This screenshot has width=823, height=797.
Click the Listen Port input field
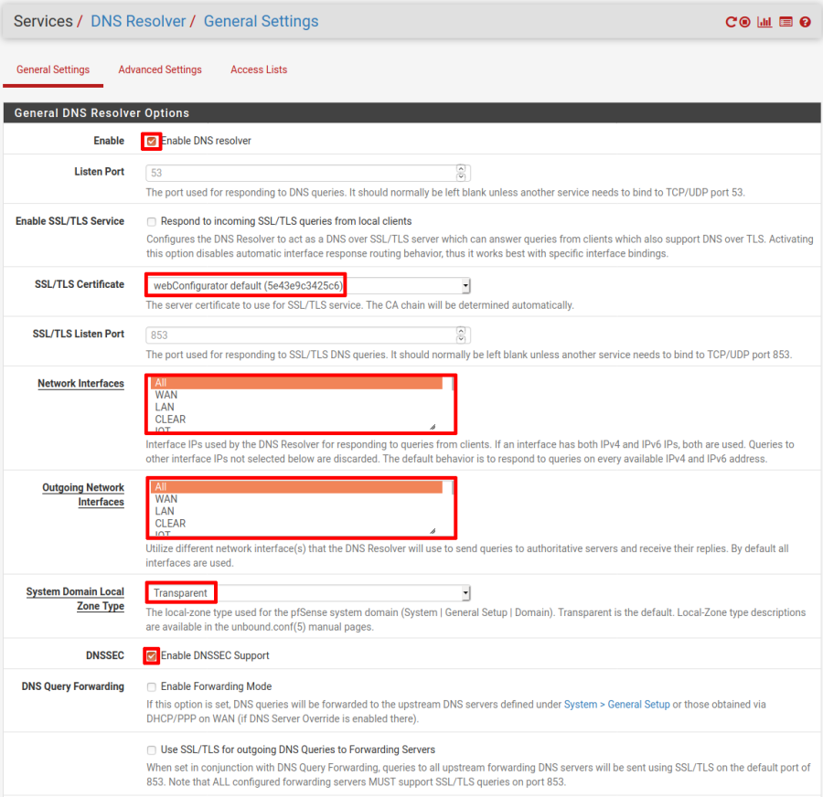coord(300,172)
